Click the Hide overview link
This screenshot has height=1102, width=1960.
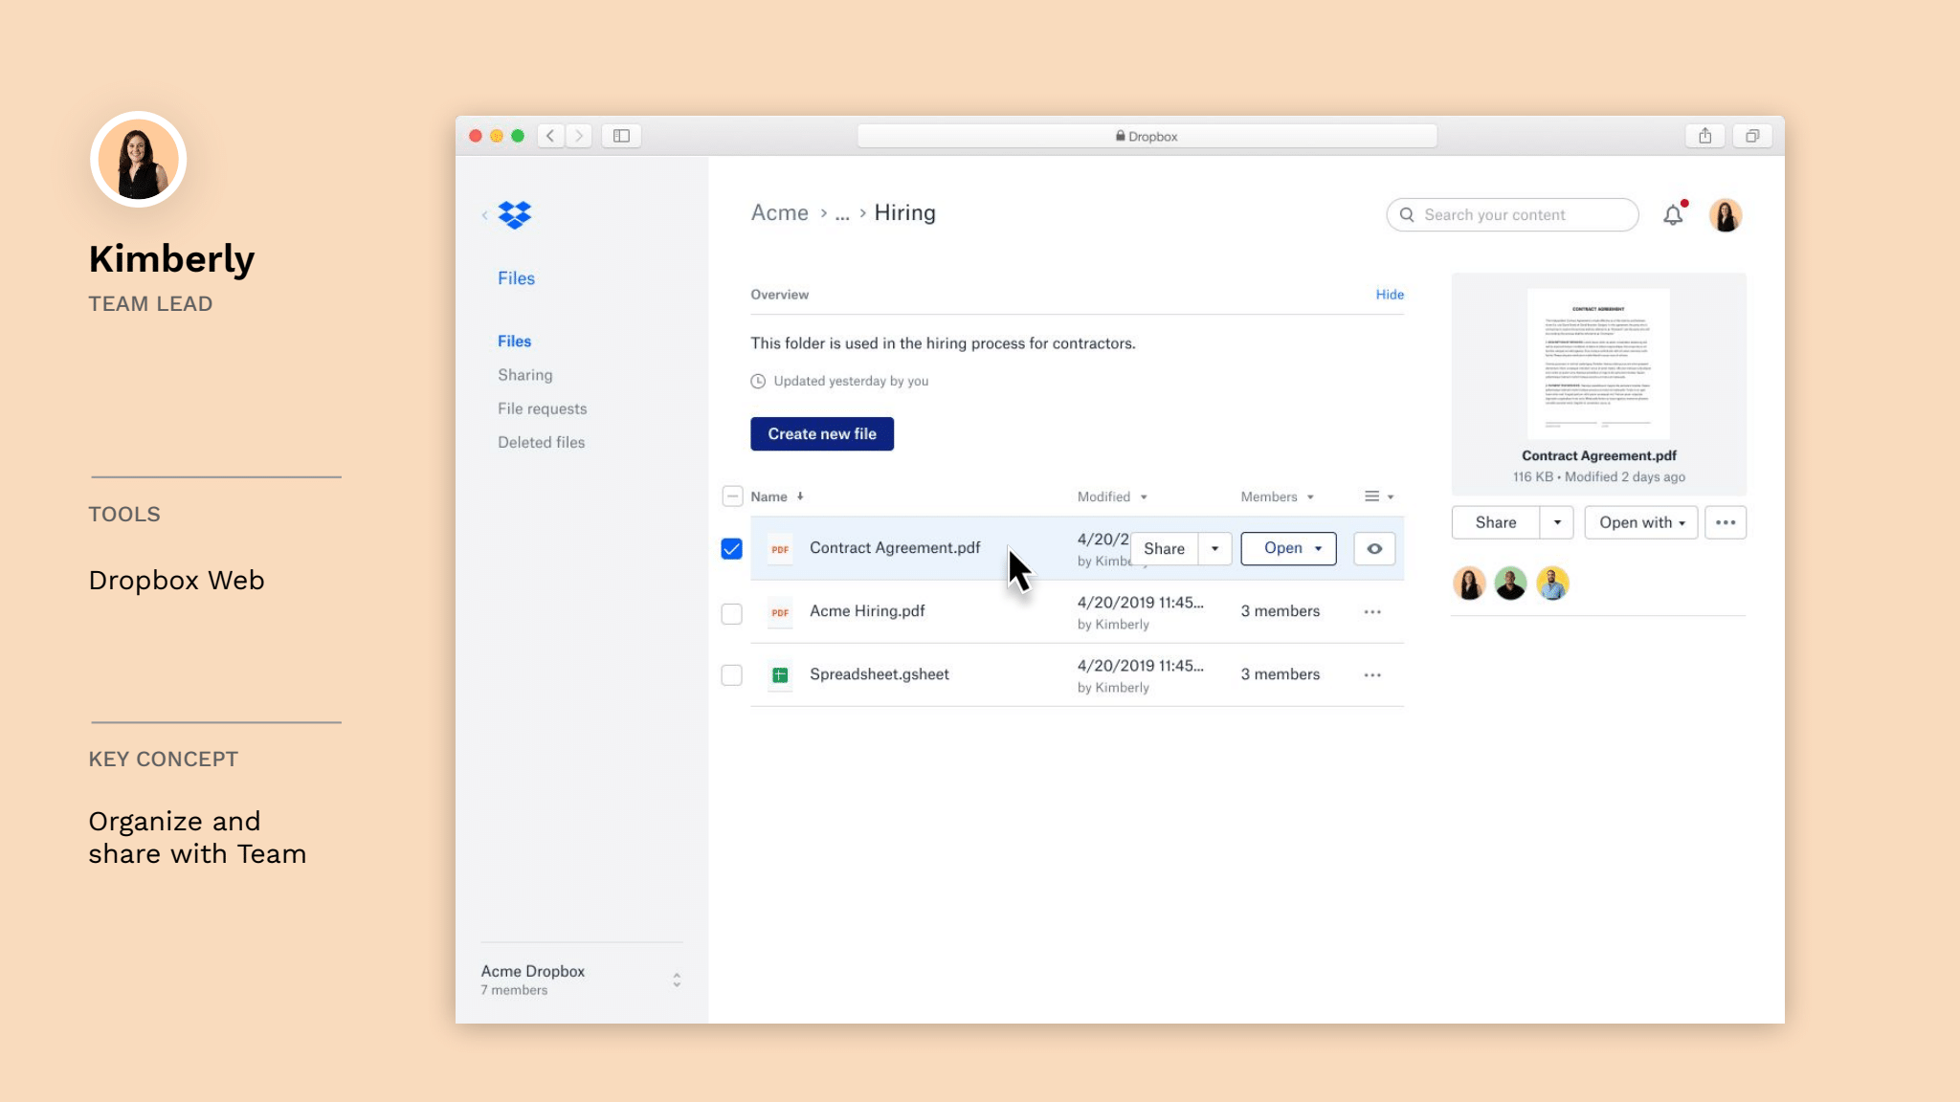point(1390,295)
